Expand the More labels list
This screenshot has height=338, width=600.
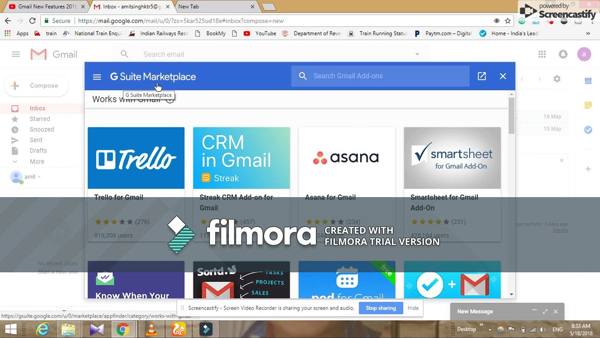pyautogui.click(x=37, y=161)
